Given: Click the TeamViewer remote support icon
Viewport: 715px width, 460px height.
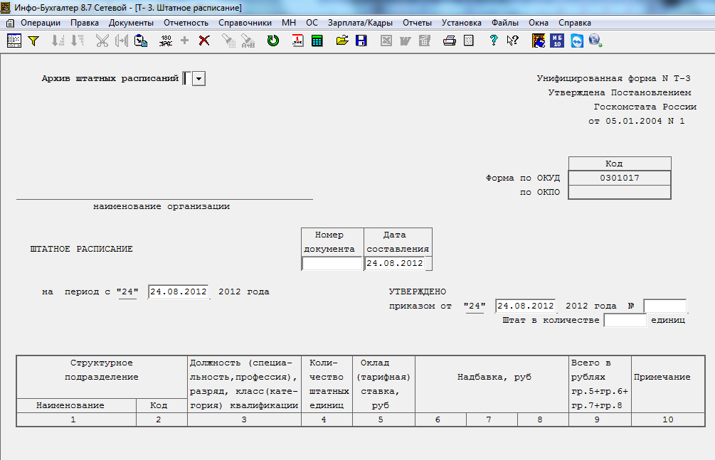Looking at the screenshot, I should (577, 41).
